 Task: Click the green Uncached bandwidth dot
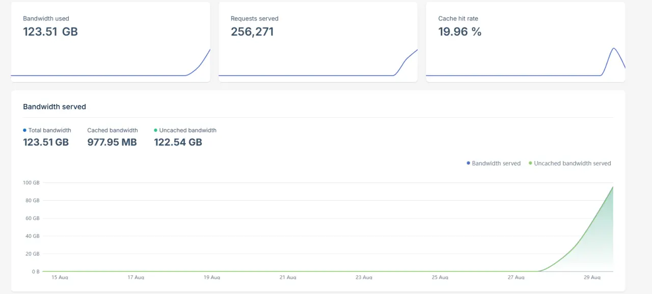tap(155, 130)
